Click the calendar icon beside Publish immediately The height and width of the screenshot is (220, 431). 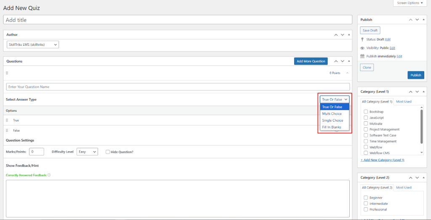[x=362, y=56]
